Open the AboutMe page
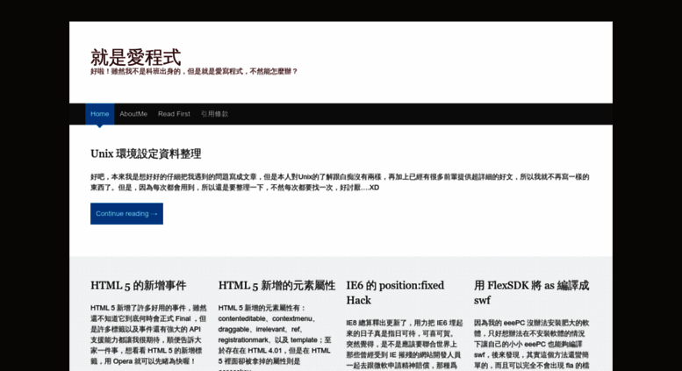Screen dimensions: 682x371 point(133,114)
